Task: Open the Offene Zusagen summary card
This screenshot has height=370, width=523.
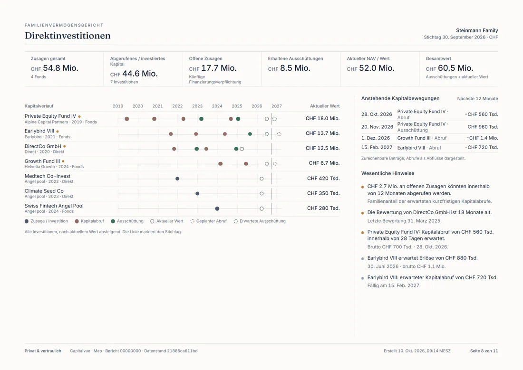Action: (x=222, y=69)
